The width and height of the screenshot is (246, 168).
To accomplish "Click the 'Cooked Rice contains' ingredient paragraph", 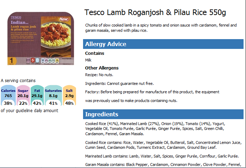I will pyautogui.click(x=163, y=145).
